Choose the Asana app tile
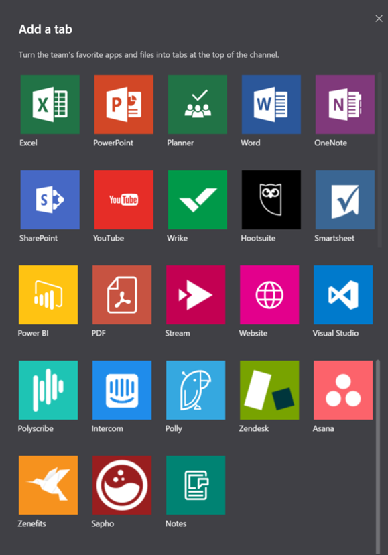Screen dimensions: 388x555 point(343,390)
